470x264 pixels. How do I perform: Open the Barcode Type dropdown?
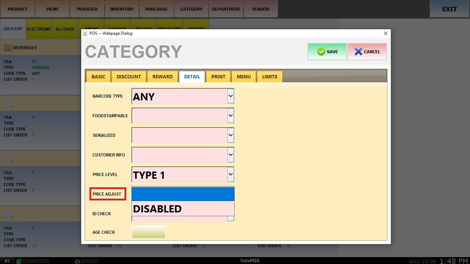point(231,96)
